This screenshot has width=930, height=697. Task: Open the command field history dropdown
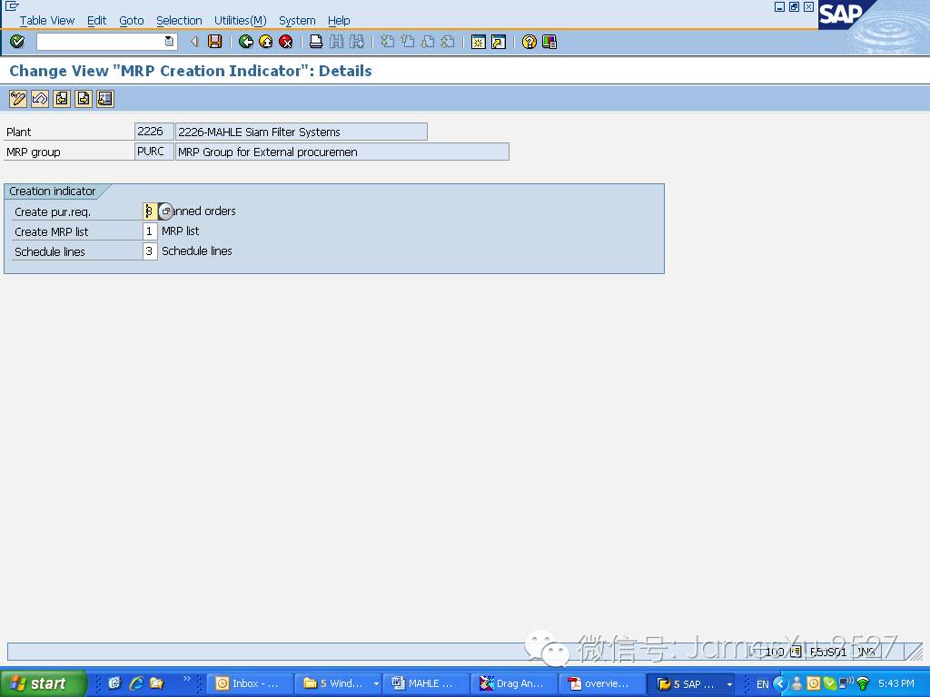click(170, 42)
